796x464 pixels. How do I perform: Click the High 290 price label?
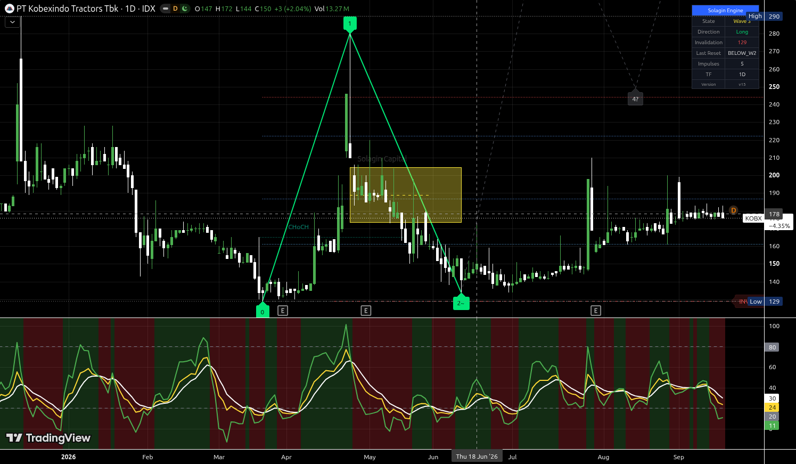point(764,17)
